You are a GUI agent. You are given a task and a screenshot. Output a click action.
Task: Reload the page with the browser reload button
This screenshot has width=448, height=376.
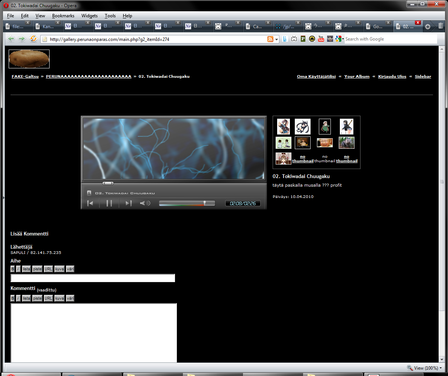[x=33, y=39]
